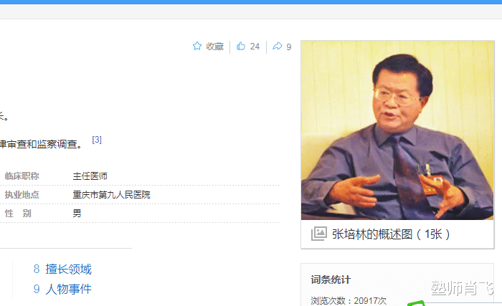Viewport: 502px width, 306px height.
Task: Open reference footnote [3]
Action: (x=97, y=140)
